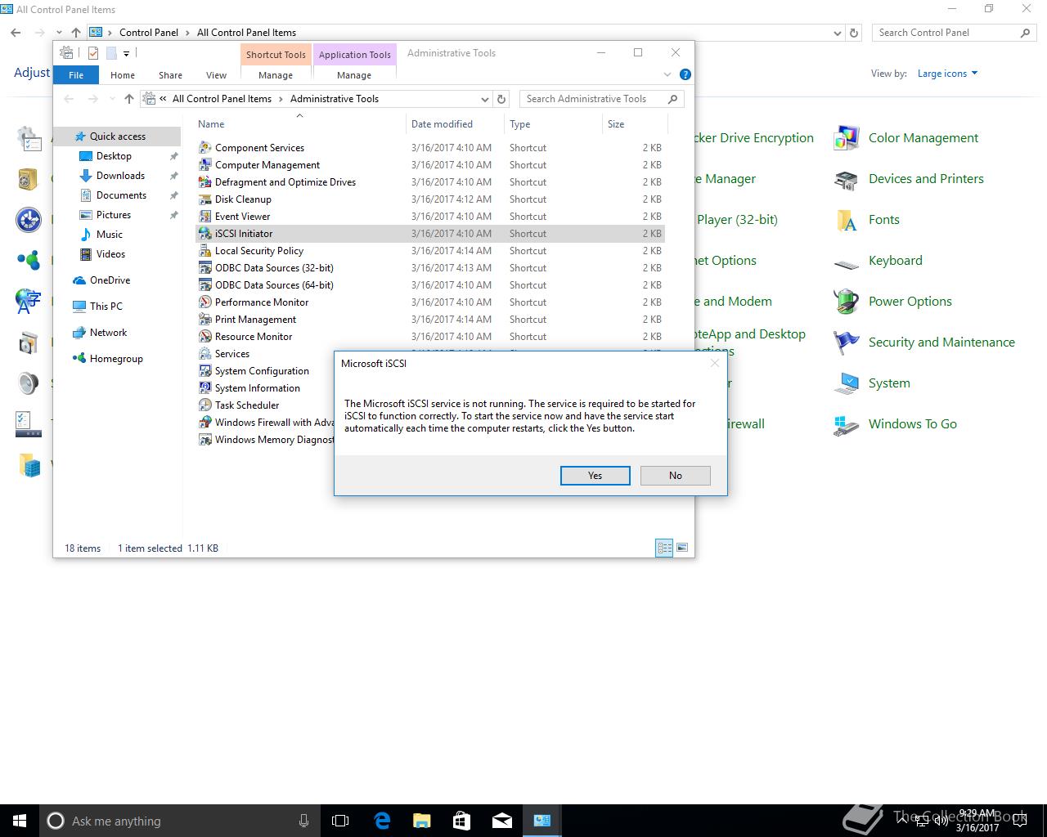This screenshot has height=837, width=1047.
Task: Select System Configuration shortcut icon
Action: 205,371
